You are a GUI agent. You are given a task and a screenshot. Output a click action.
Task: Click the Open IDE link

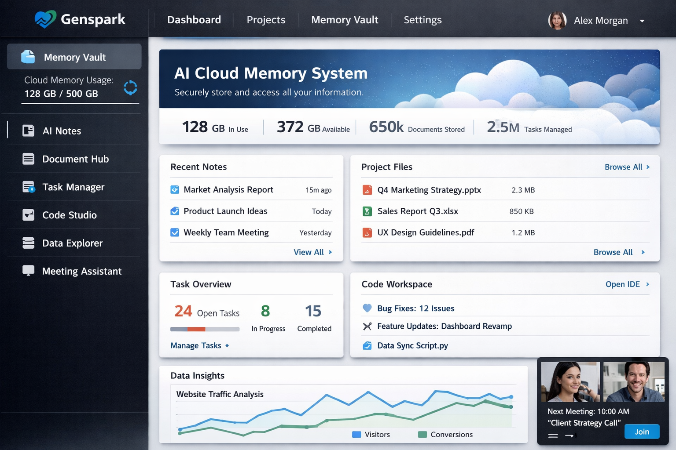click(x=622, y=284)
